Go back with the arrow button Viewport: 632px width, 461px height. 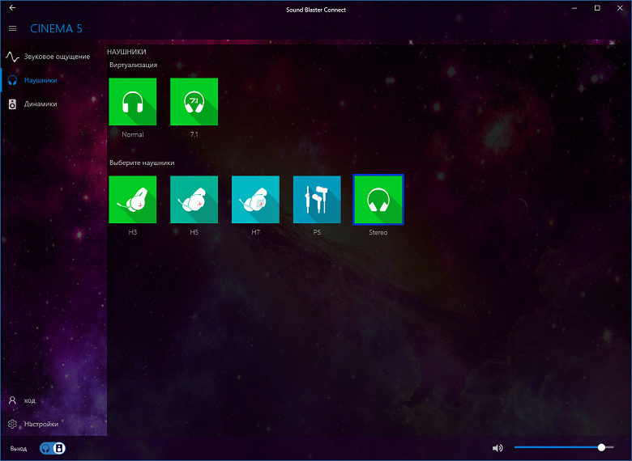12,7
